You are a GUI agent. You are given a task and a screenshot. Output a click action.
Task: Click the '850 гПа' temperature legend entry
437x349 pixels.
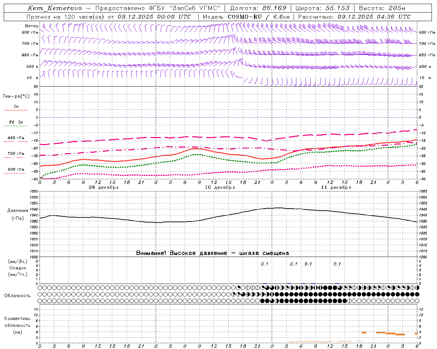16,138
